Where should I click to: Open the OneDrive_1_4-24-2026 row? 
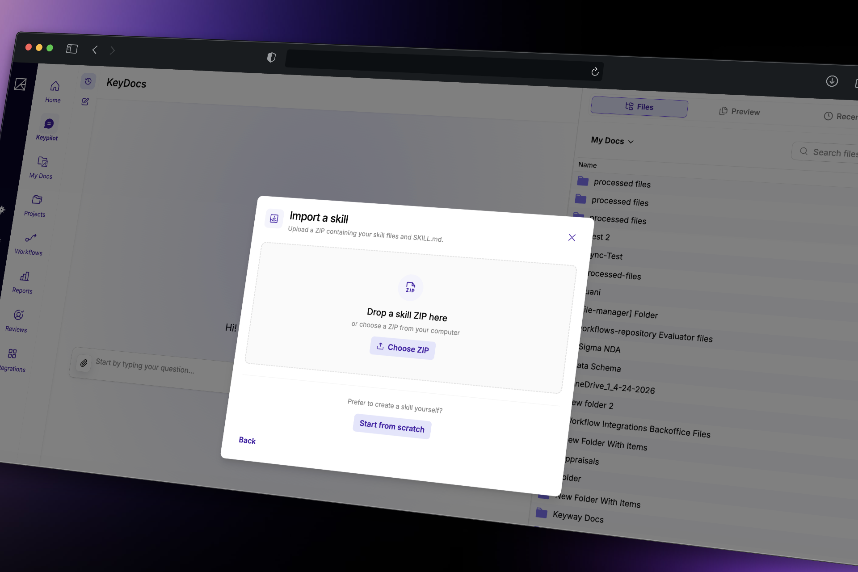[614, 387]
